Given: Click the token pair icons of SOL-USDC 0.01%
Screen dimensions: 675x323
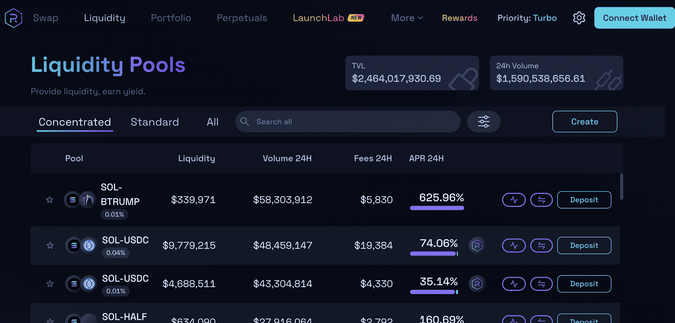Looking at the screenshot, I should pyautogui.click(x=81, y=284).
